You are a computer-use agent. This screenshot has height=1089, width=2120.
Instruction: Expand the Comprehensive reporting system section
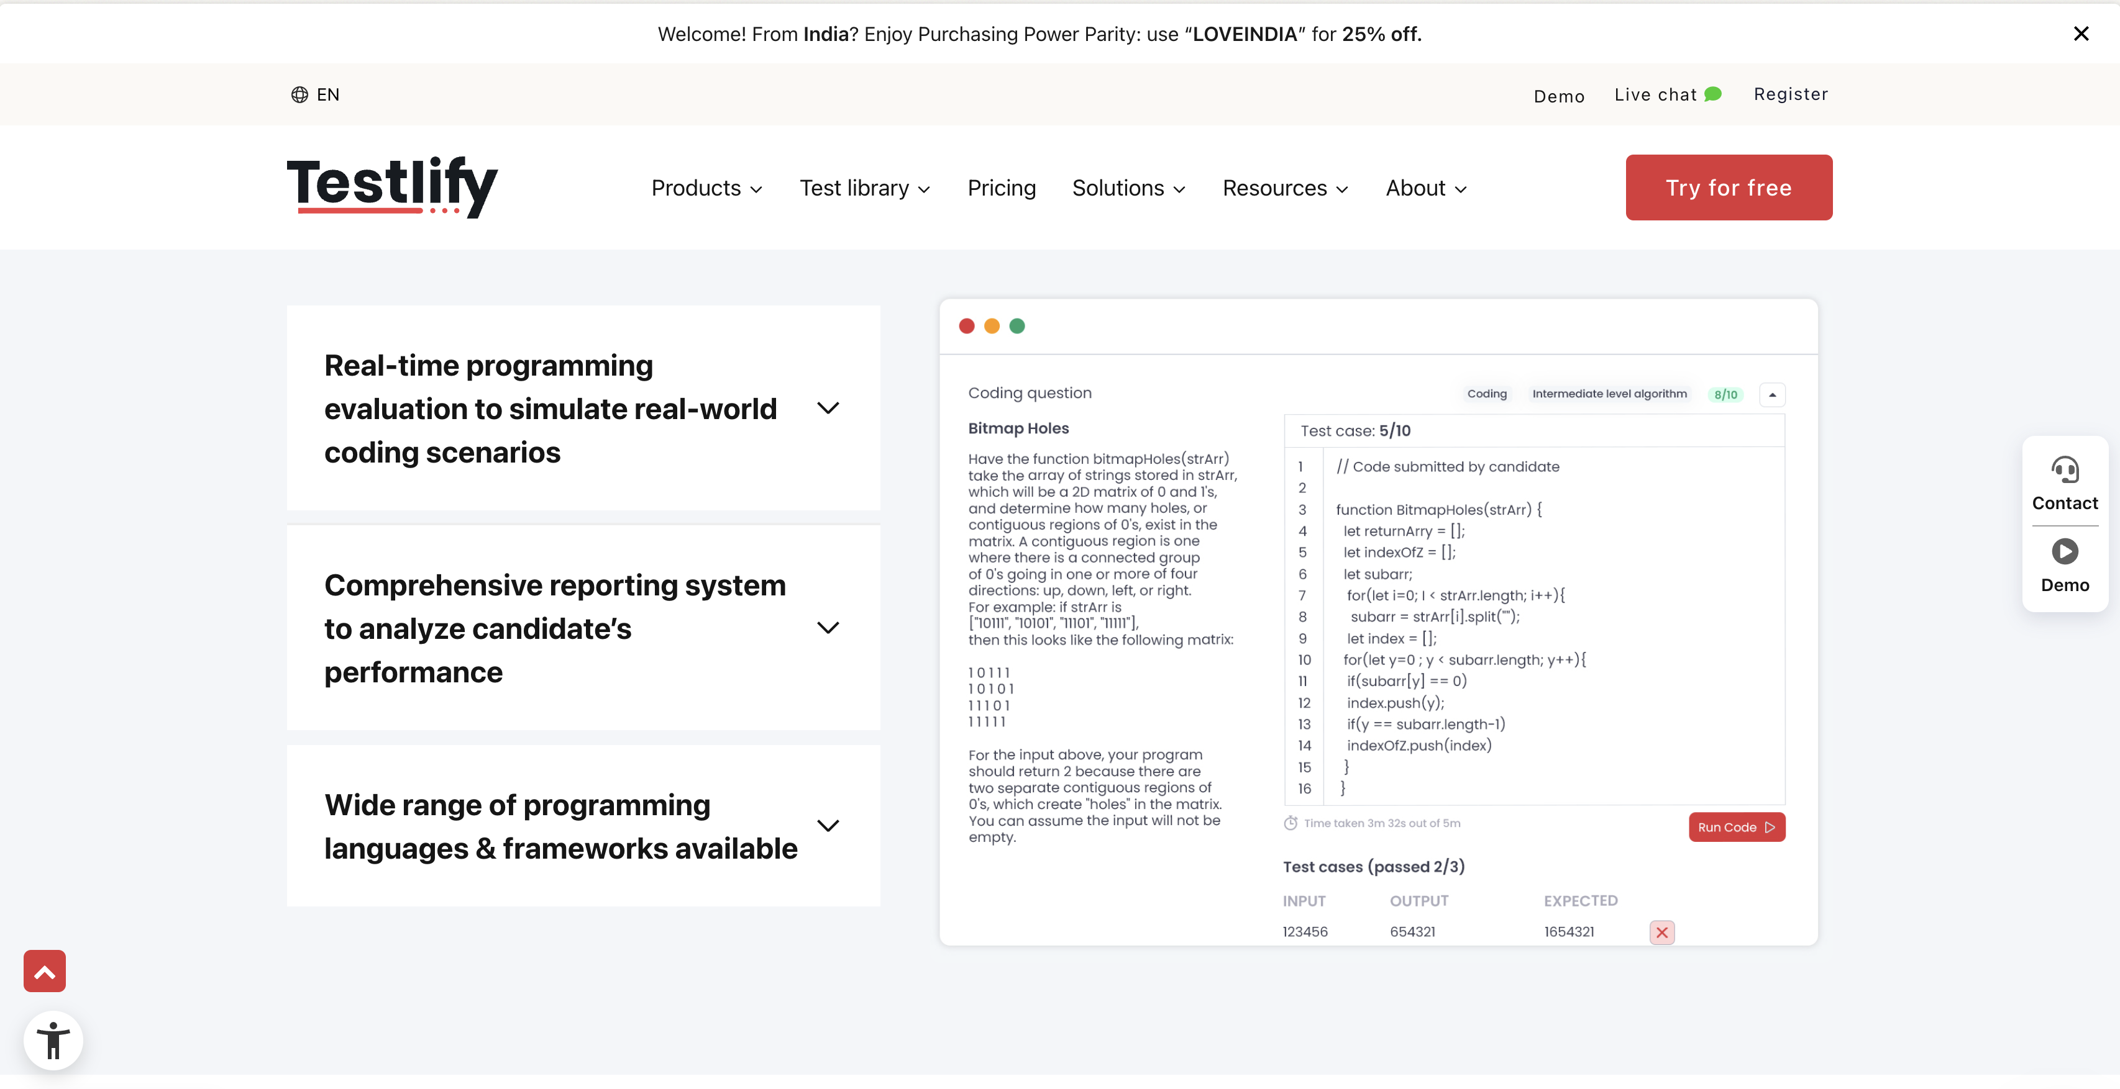[x=829, y=628]
